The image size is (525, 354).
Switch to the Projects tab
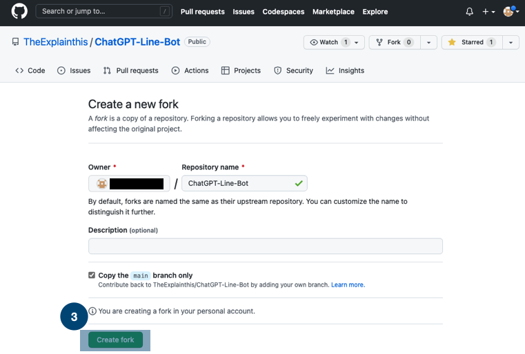click(x=241, y=70)
